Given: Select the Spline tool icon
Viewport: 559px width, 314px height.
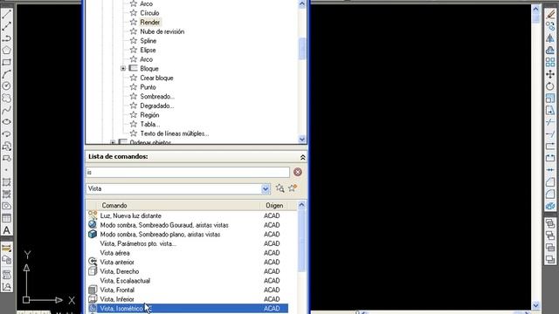Looking at the screenshot, I should 6,111.
